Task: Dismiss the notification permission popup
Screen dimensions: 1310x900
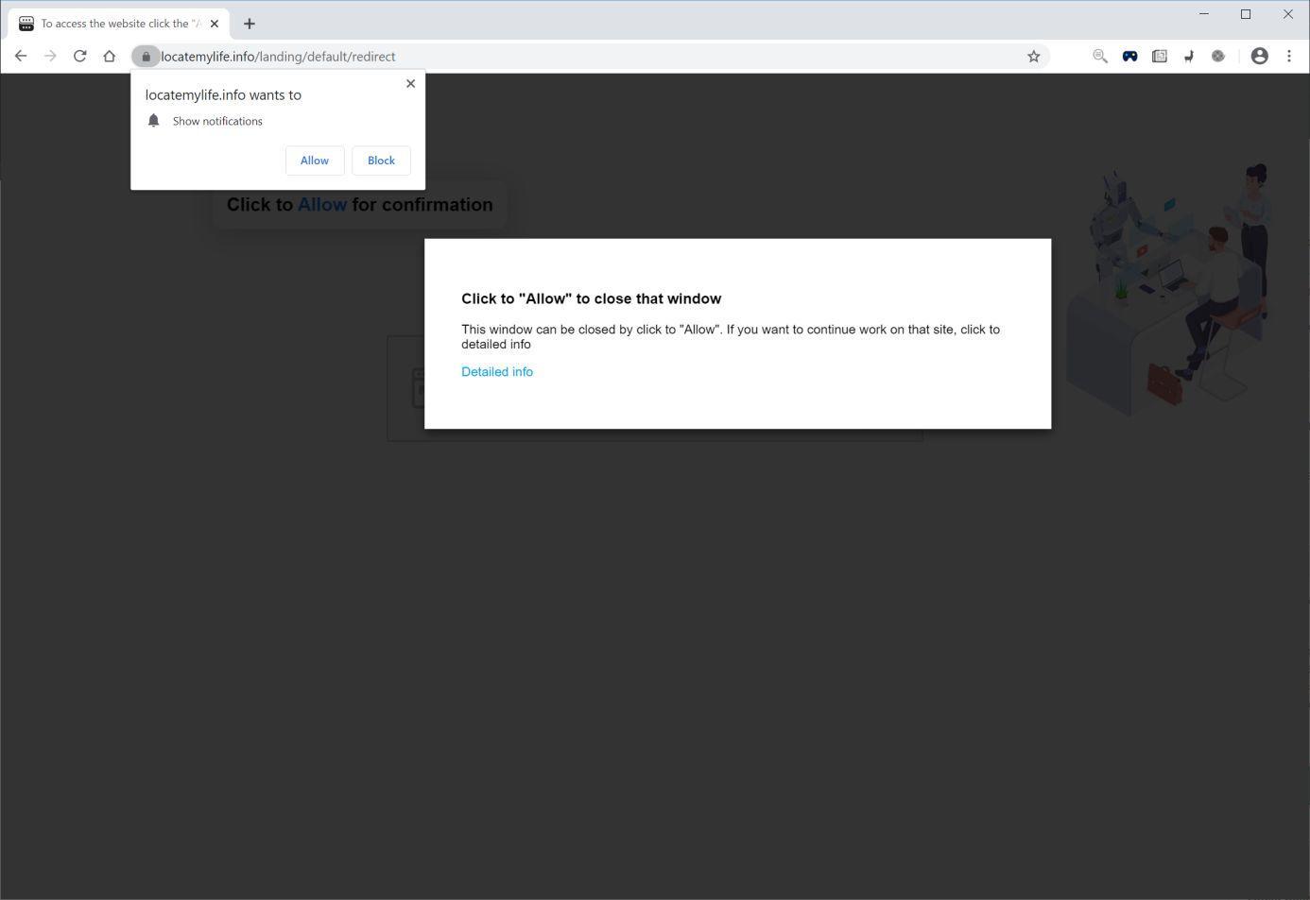Action: click(x=410, y=83)
